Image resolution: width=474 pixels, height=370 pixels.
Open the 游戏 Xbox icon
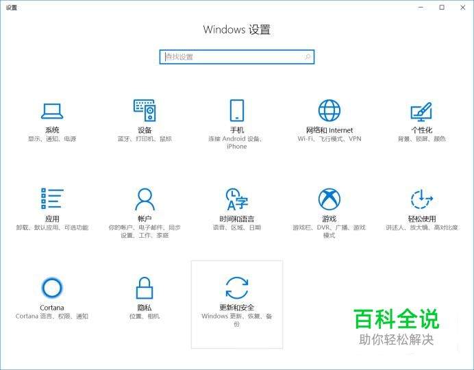(329, 199)
